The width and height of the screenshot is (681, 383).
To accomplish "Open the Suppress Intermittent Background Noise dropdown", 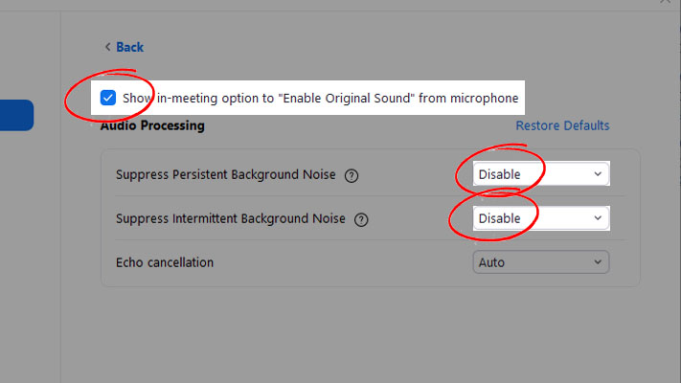I will pos(541,218).
